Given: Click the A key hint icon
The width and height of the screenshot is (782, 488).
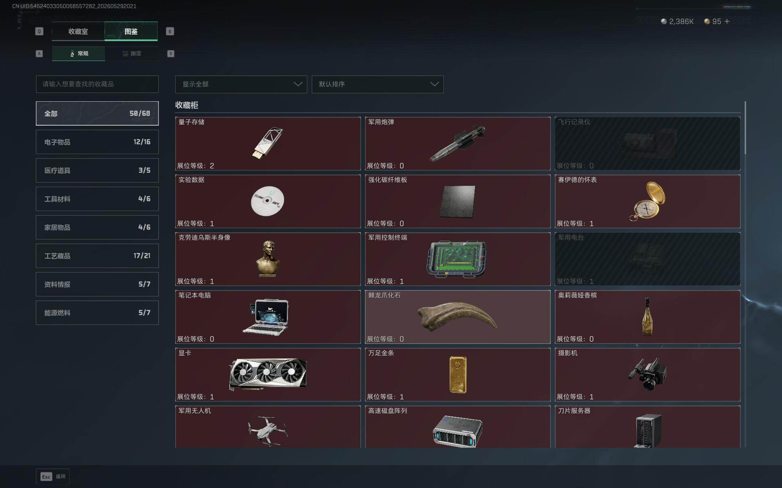Looking at the screenshot, I should click(39, 54).
